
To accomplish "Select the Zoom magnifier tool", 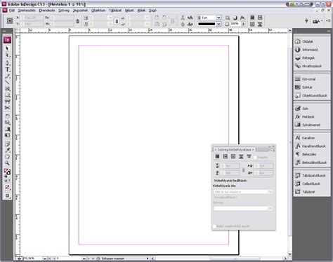I will pos(7,163).
